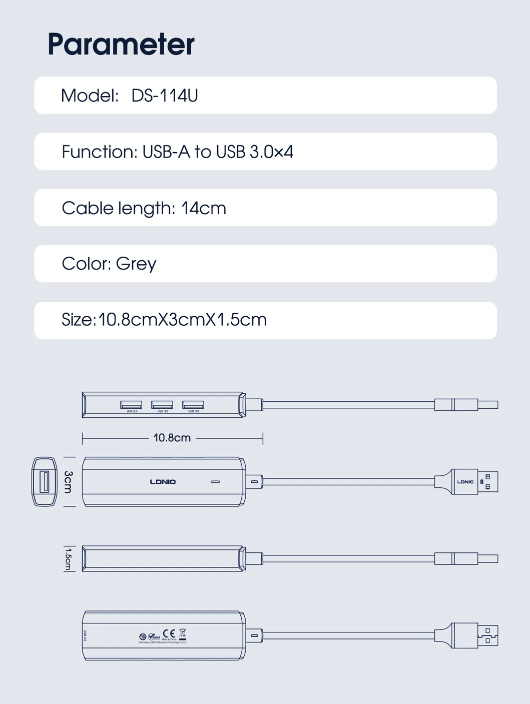This screenshot has height=704, width=530.
Task: Click the 3cm width dimension label
Action: point(69,481)
